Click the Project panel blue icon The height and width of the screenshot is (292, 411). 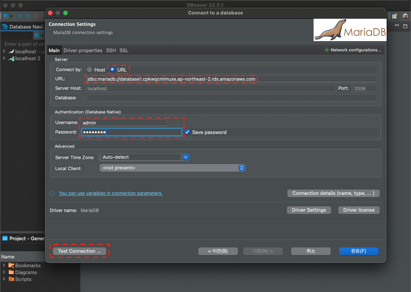point(5,238)
